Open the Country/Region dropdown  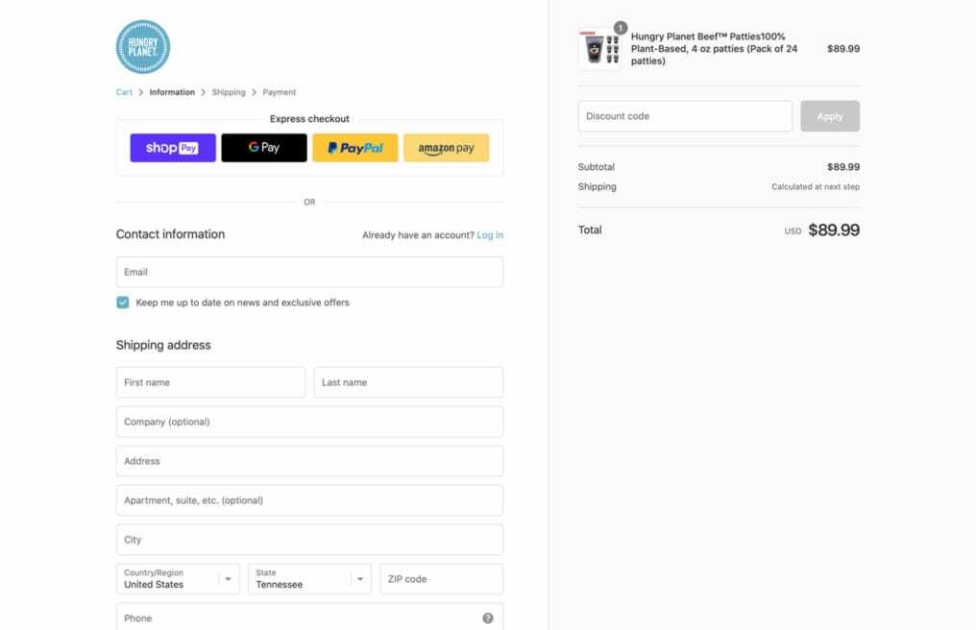click(178, 579)
